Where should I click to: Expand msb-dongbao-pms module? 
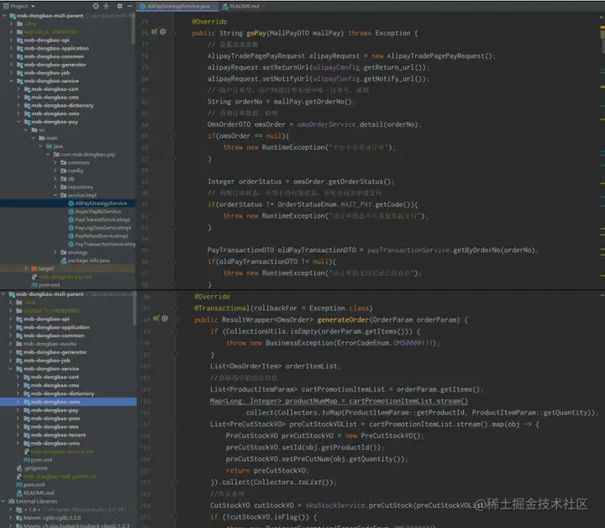[x=18, y=419]
